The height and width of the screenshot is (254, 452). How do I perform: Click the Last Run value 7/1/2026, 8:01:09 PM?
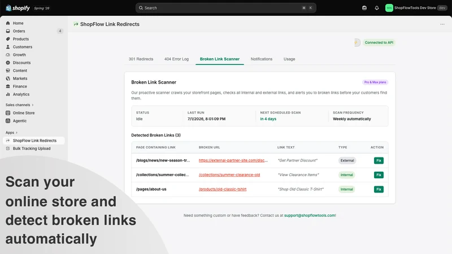pos(206,119)
